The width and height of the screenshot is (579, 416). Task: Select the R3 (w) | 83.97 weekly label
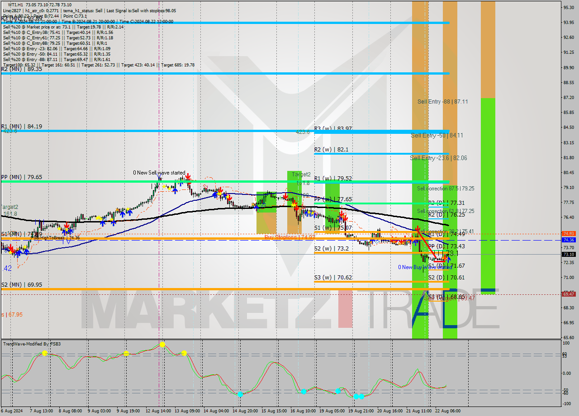click(333, 129)
